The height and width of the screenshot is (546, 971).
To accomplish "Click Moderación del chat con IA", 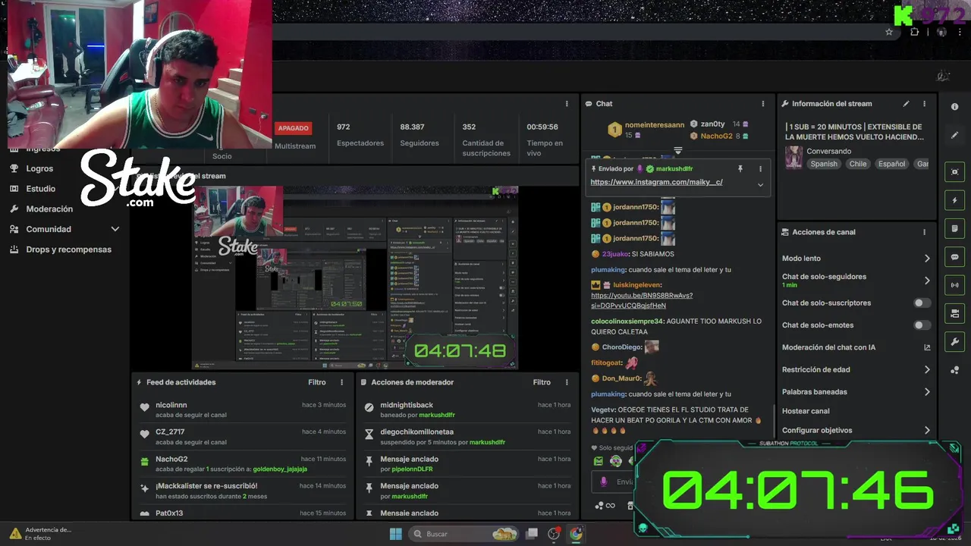I will click(x=828, y=347).
